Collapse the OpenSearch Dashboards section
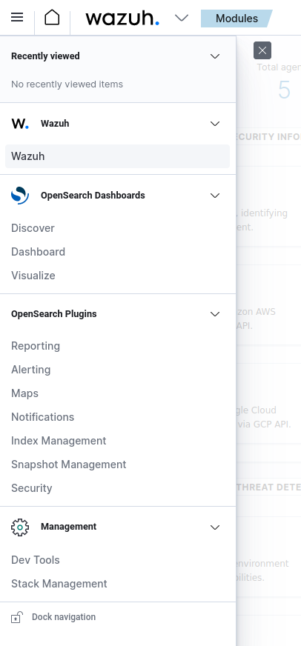This screenshot has width=301, height=646. (215, 196)
